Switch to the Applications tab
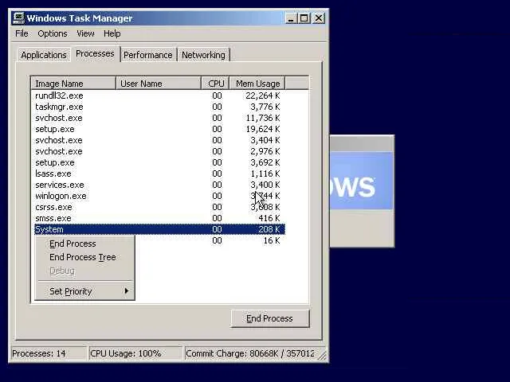 coord(44,55)
